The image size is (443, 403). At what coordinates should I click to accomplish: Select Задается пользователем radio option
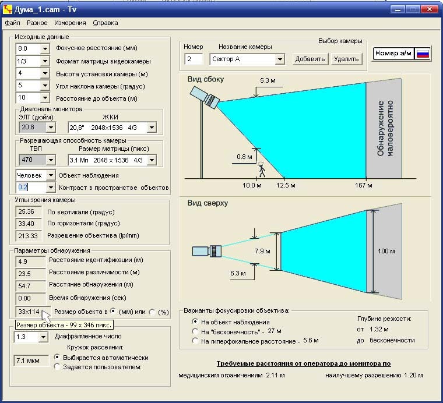click(x=57, y=366)
